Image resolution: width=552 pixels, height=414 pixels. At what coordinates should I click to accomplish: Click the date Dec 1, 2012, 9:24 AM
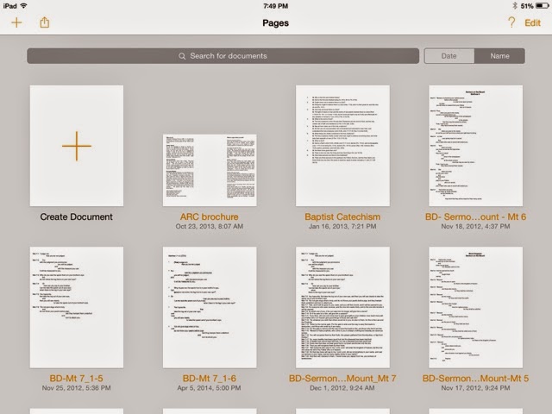click(x=342, y=388)
